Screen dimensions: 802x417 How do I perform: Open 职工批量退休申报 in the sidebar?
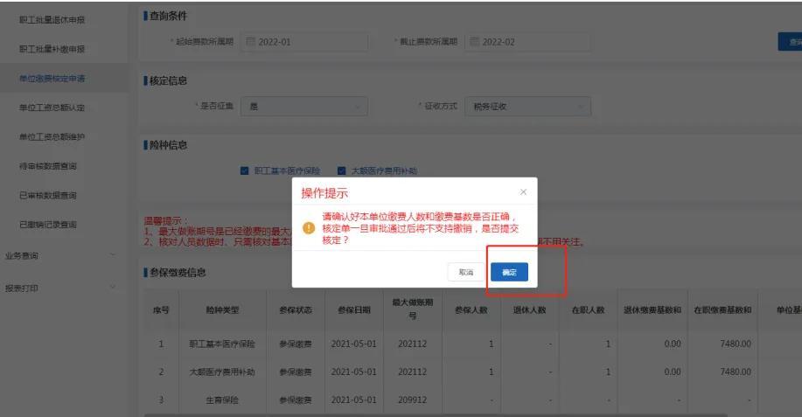(x=52, y=20)
